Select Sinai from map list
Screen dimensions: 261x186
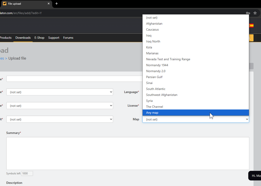[196, 83]
